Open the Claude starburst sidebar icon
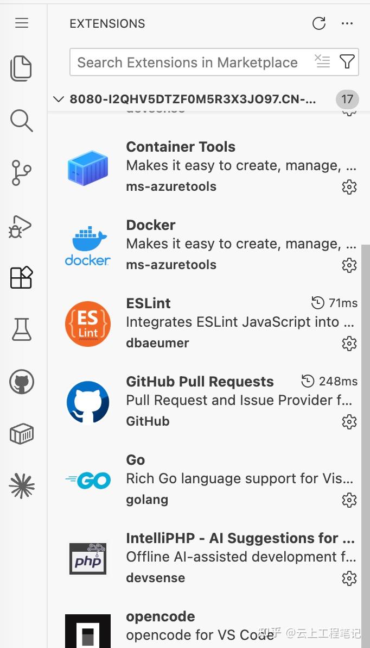 22,486
